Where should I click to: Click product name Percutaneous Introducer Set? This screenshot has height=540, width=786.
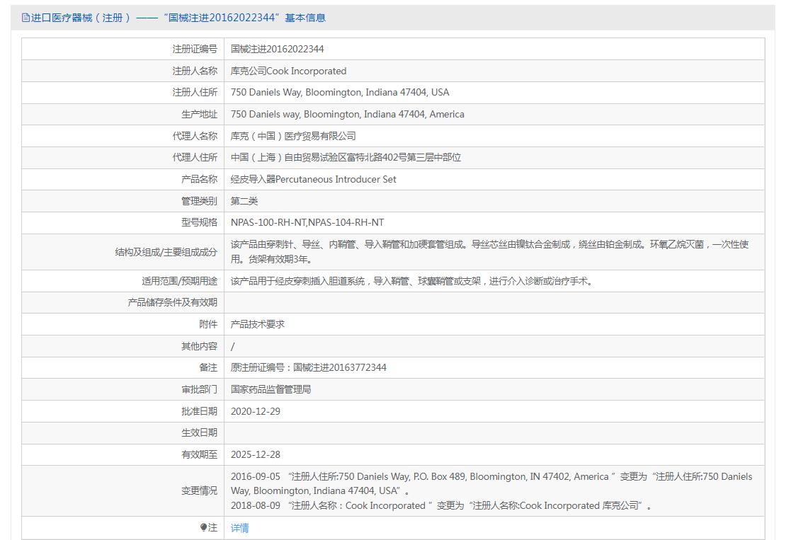[x=313, y=179]
